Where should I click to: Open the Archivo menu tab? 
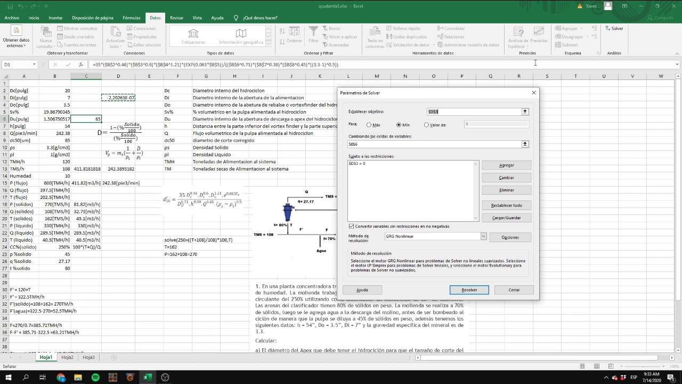(x=12, y=18)
